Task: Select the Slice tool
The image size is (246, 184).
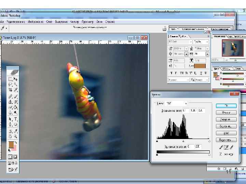Action: (x=15, y=90)
